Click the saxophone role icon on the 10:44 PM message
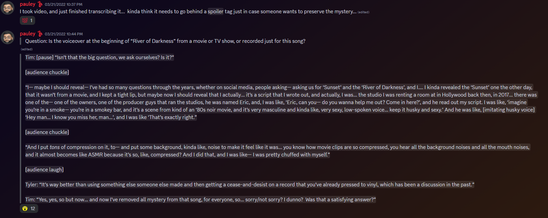The image size is (548, 218). [x=40, y=34]
